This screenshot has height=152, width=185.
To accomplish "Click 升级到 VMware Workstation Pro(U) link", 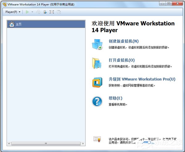I will coord(142,79).
